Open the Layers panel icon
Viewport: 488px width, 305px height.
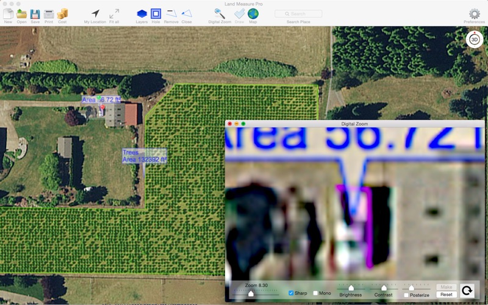tap(142, 14)
